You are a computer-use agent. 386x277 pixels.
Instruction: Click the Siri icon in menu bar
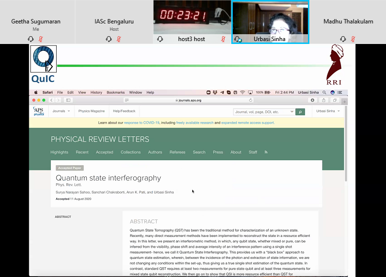point(332,92)
